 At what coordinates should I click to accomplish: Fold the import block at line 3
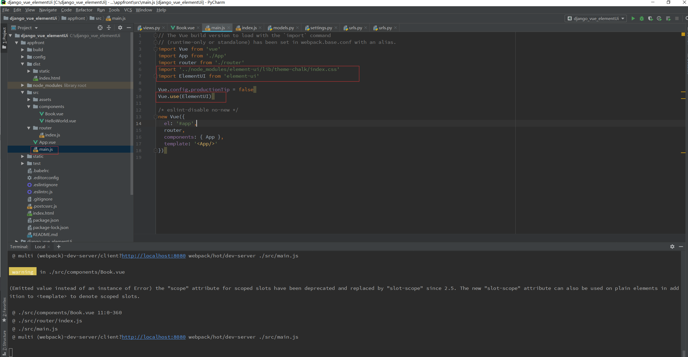pyautogui.click(x=156, y=49)
